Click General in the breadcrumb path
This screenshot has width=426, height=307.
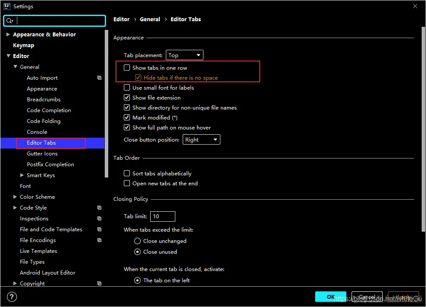coord(150,19)
